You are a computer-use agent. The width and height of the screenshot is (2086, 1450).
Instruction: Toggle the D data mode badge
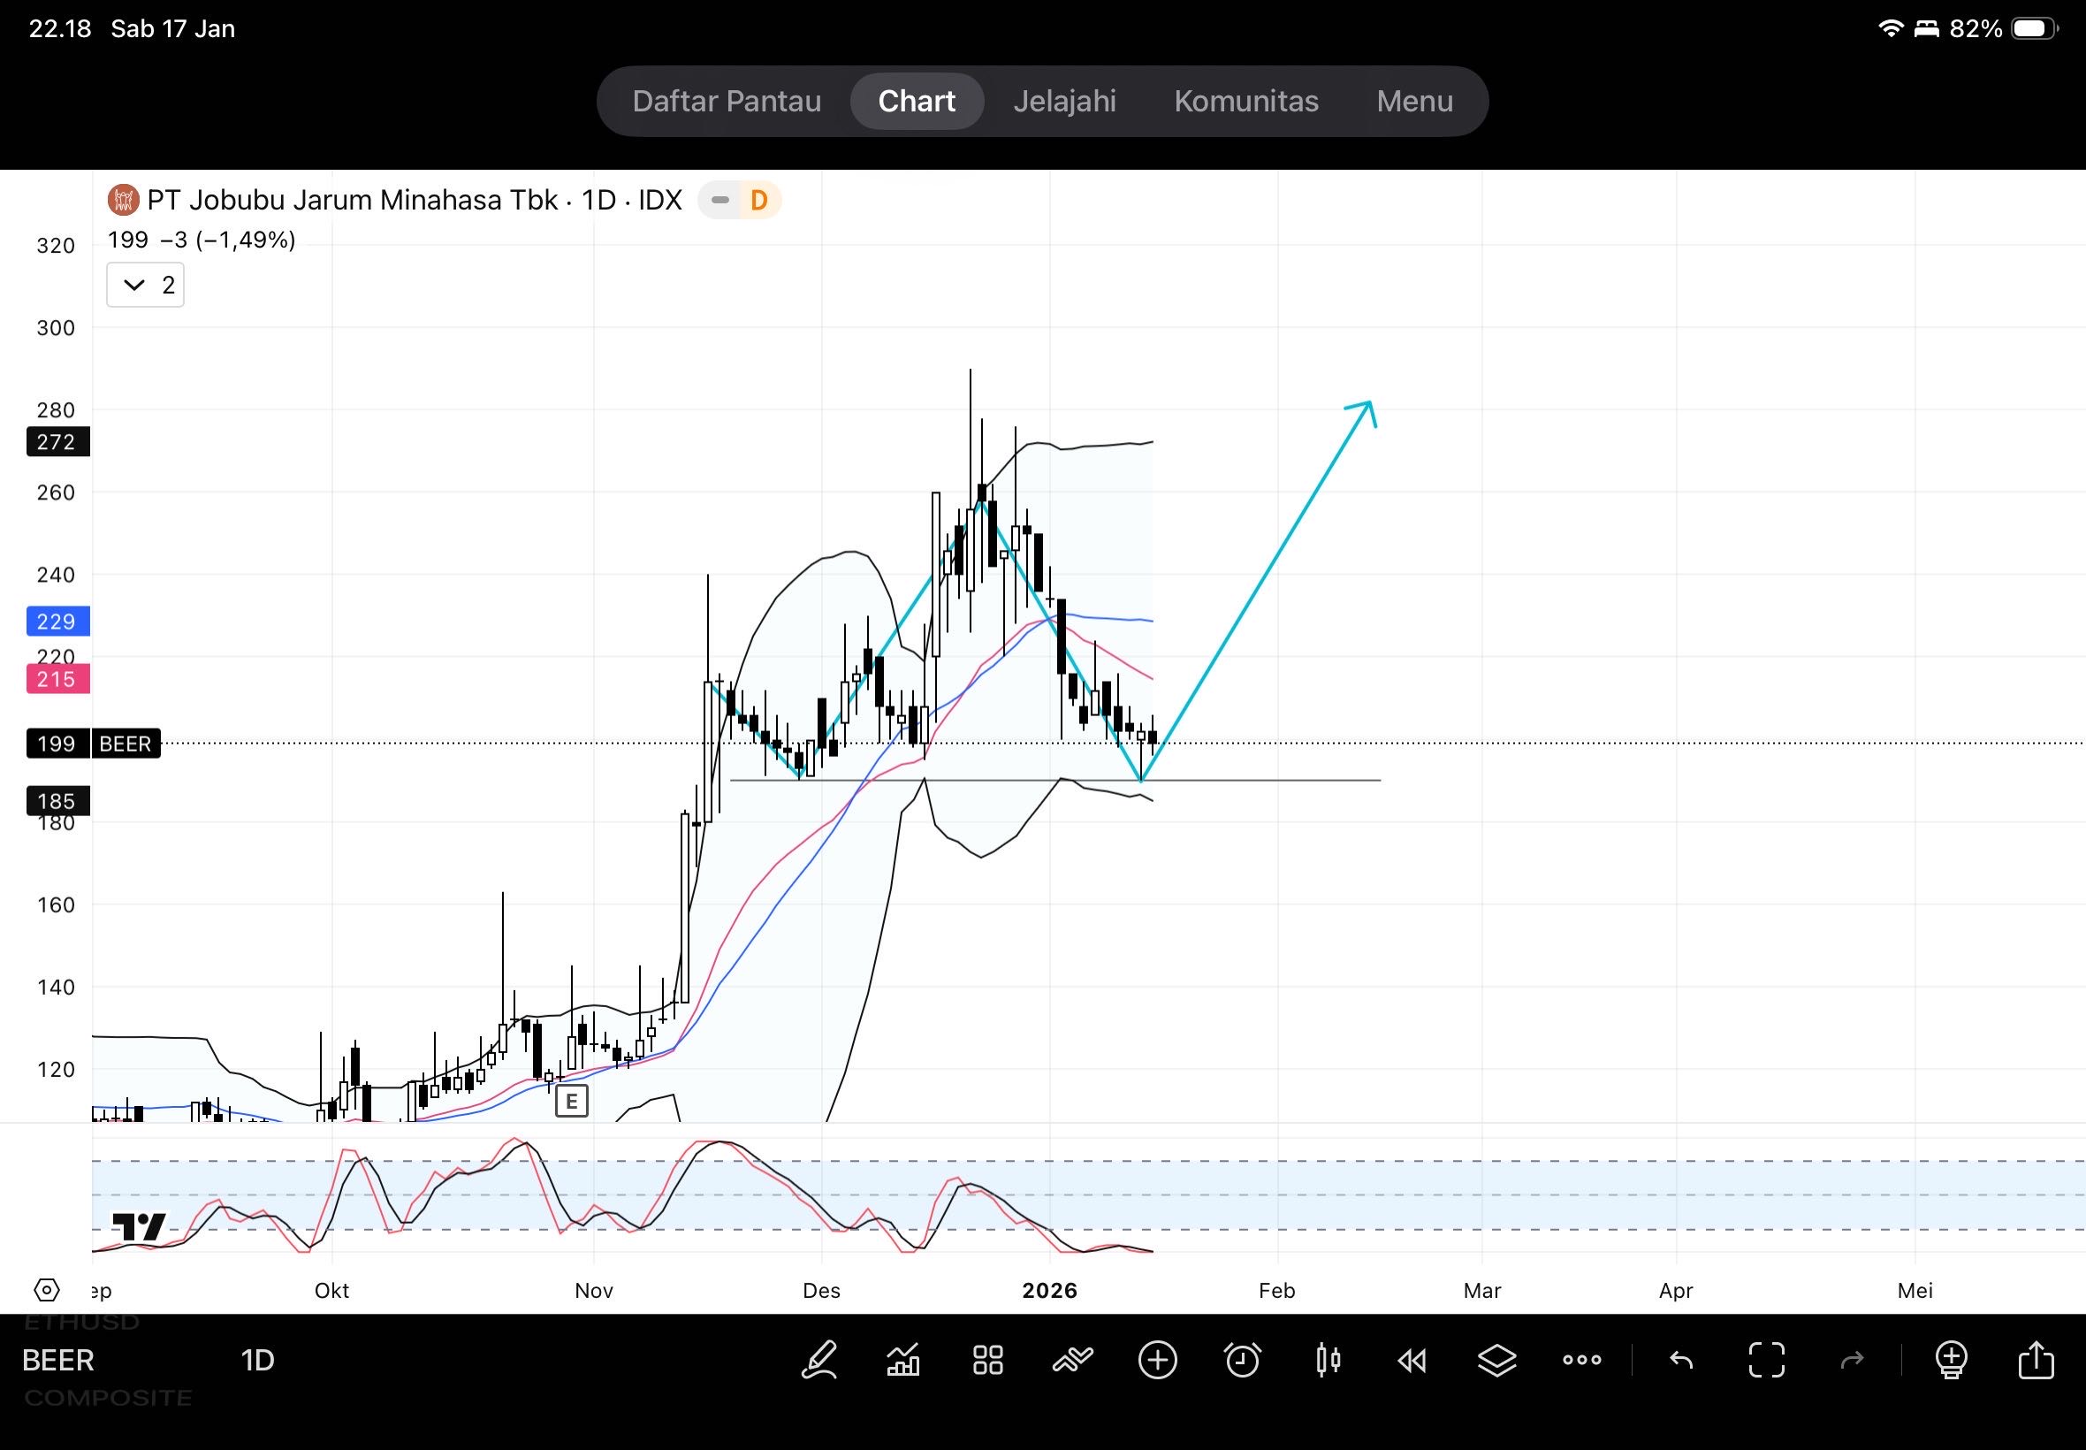pos(758,200)
